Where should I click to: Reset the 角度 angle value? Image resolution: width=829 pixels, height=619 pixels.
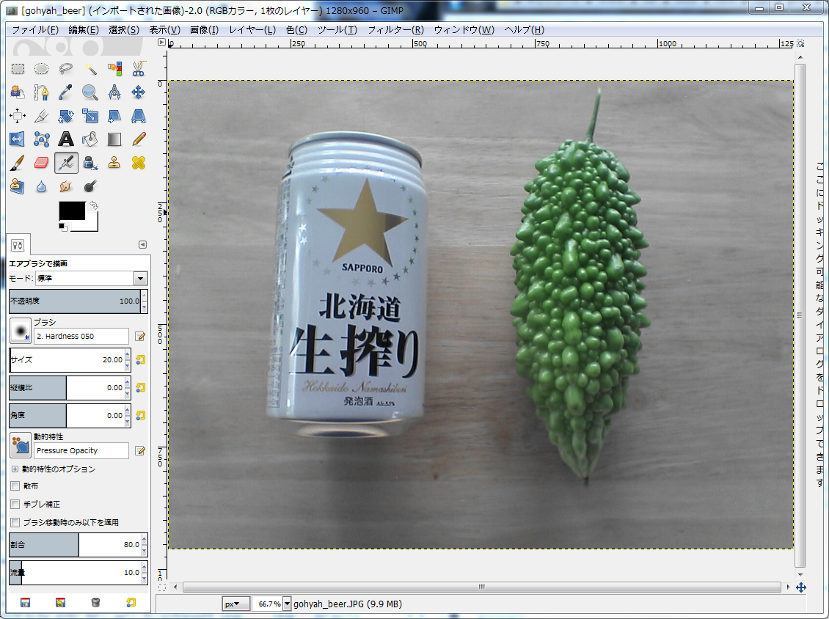(140, 416)
